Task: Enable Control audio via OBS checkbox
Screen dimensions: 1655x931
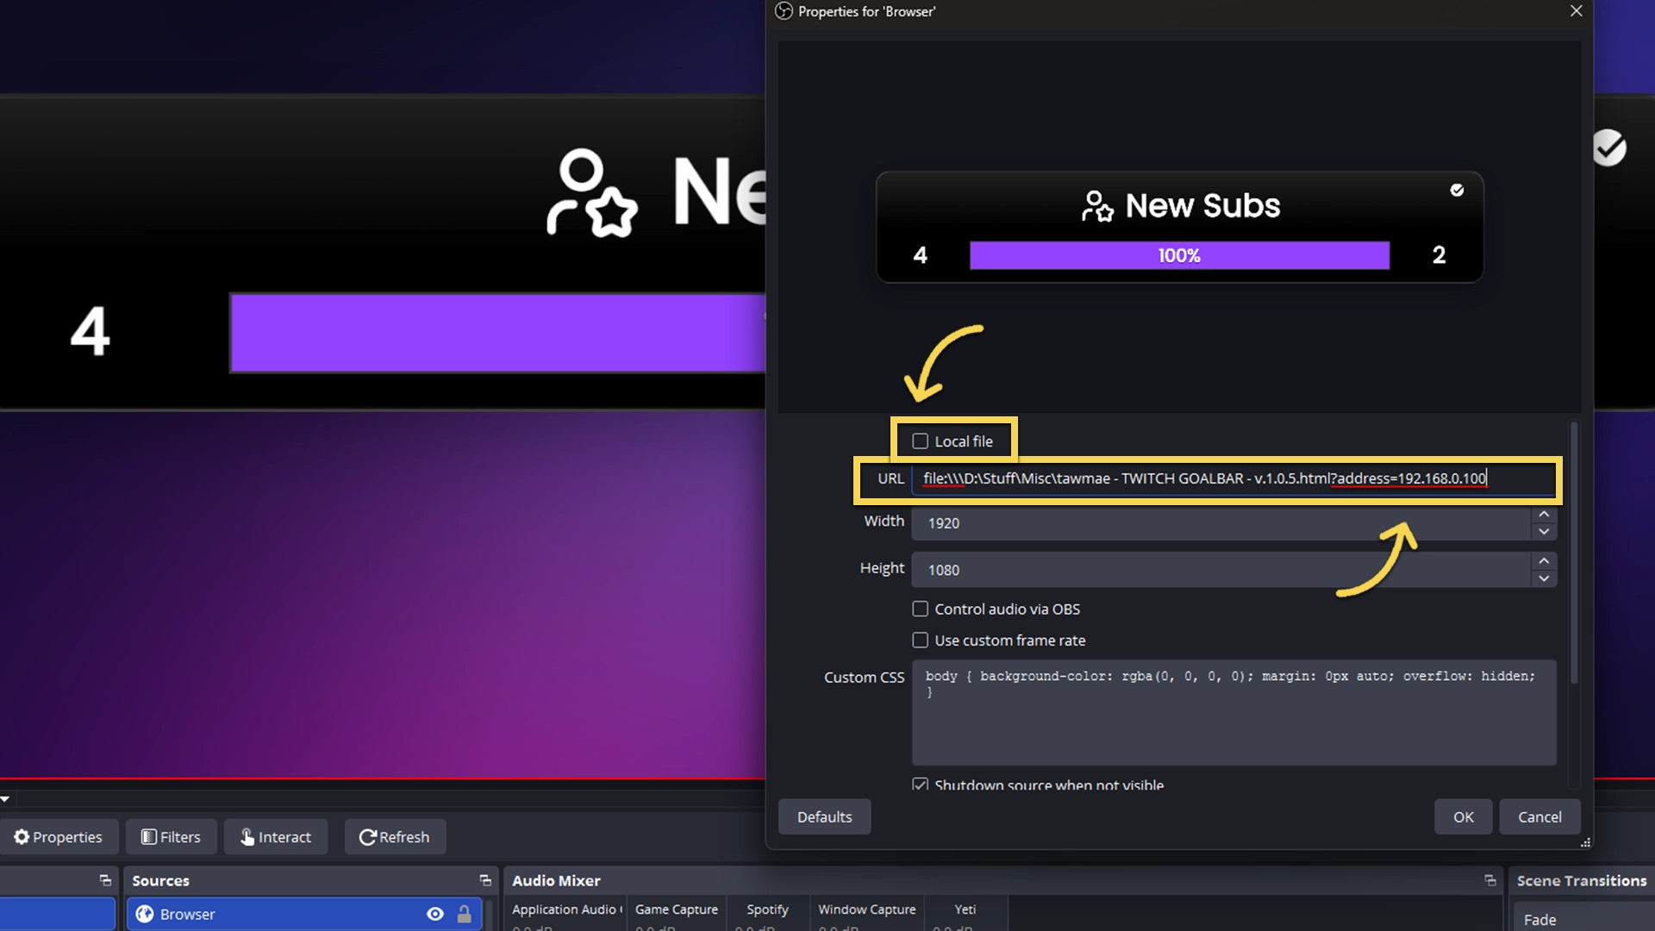Action: pyautogui.click(x=920, y=609)
